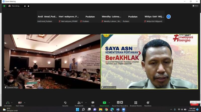Toggle Start Video camera button
The height and width of the screenshot is (112, 201).
[20, 103]
